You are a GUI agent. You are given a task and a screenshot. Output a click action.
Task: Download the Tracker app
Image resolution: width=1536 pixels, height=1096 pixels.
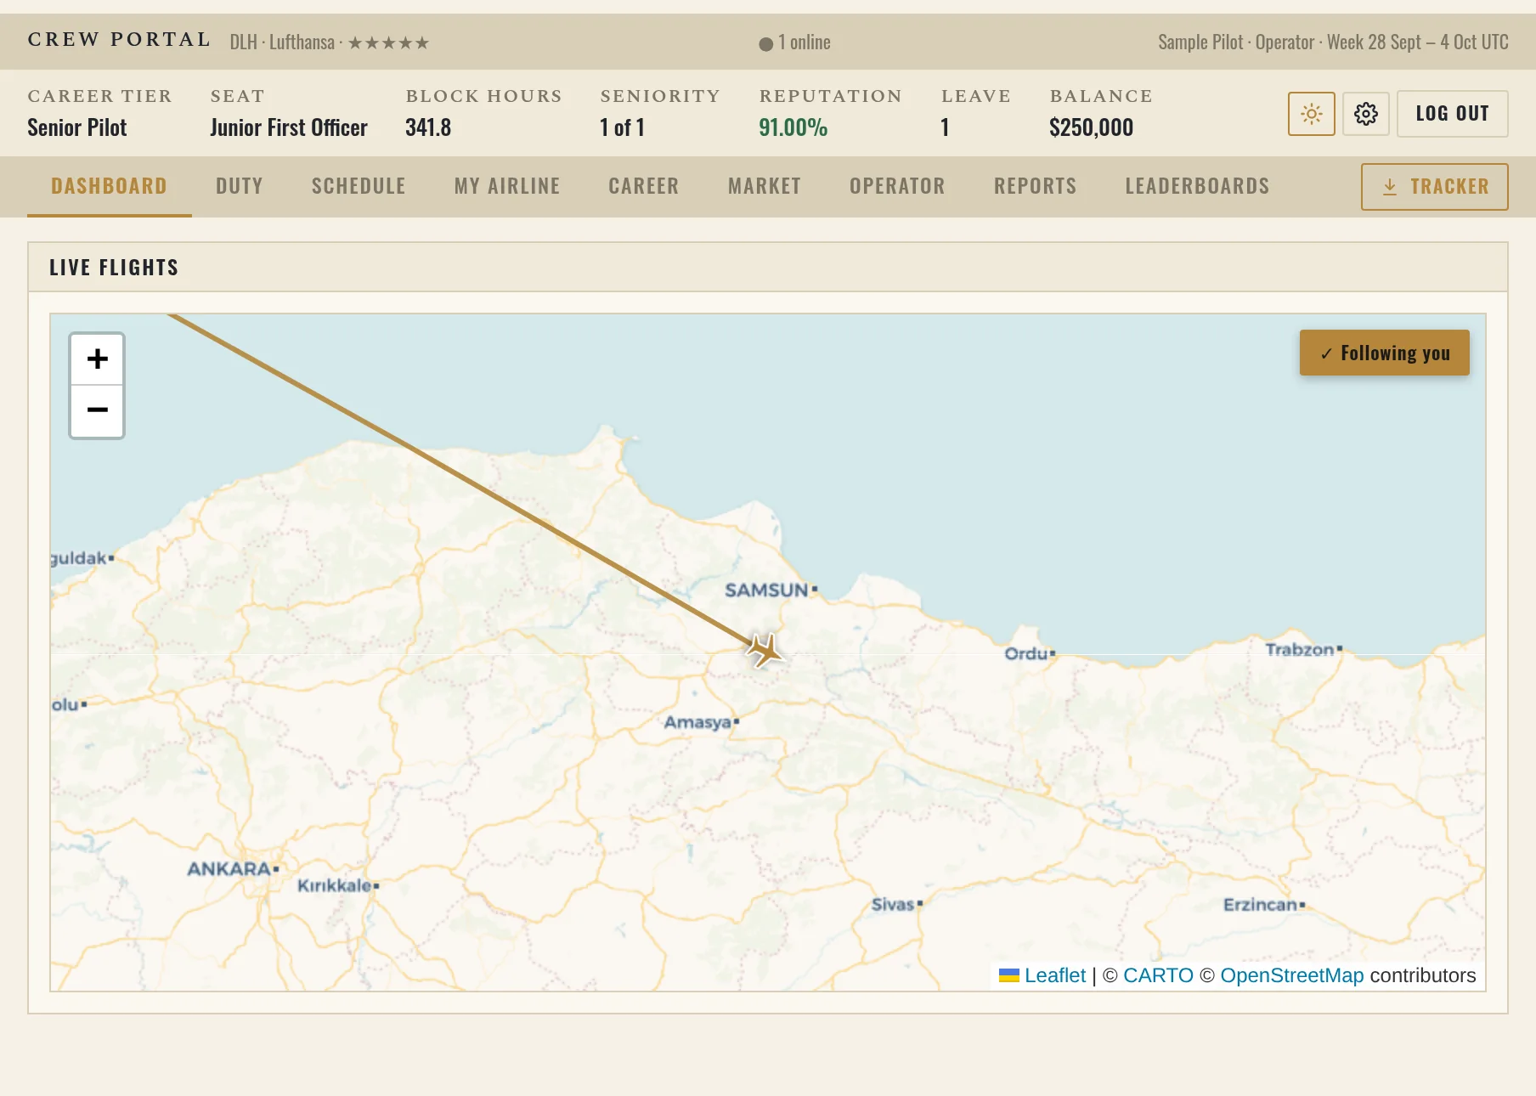click(x=1434, y=187)
